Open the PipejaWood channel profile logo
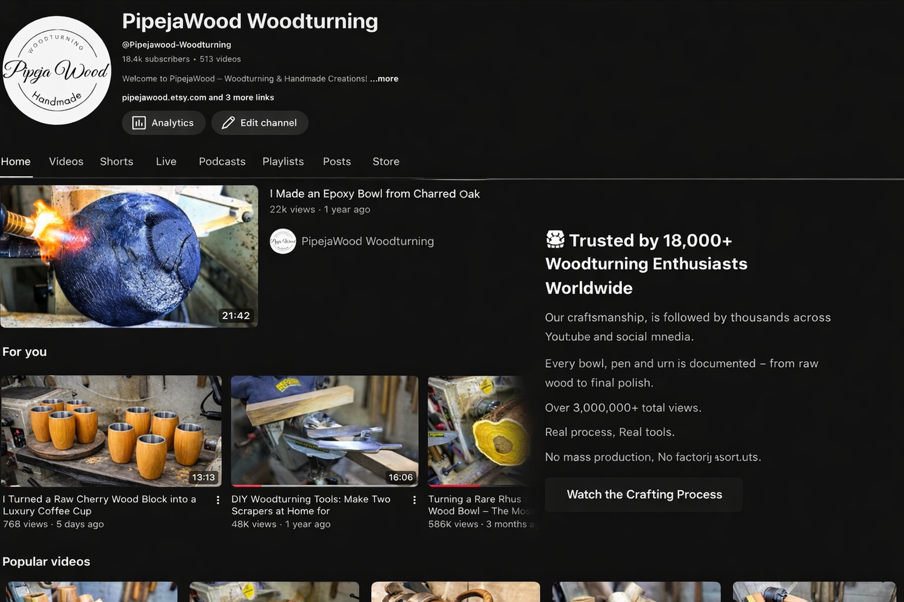Image resolution: width=904 pixels, height=602 pixels. pyautogui.click(x=57, y=70)
